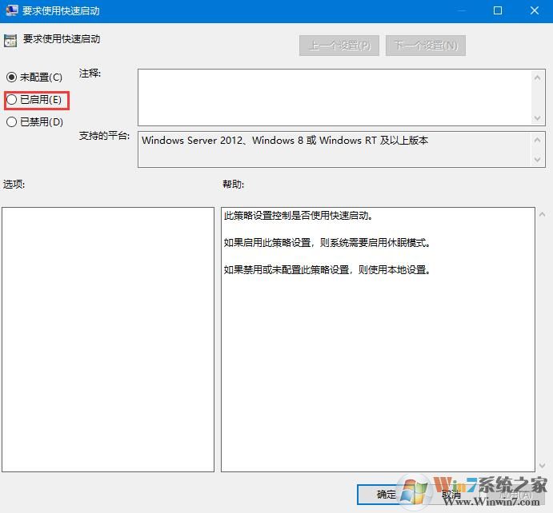Image resolution: width=553 pixels, height=513 pixels.
Task: Maximize the policy settings window
Action: point(497,10)
